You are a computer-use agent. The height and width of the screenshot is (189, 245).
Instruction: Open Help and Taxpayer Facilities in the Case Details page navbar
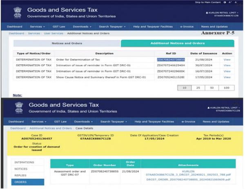click(154, 121)
